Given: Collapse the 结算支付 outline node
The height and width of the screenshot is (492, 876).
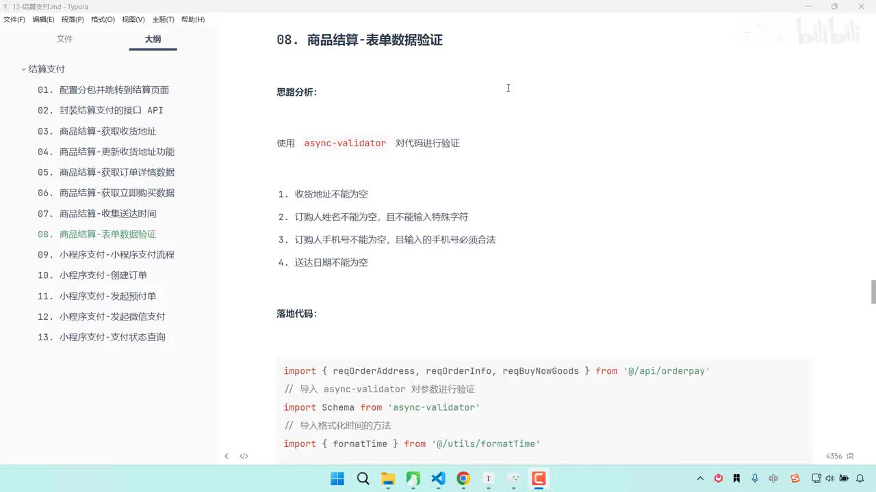Looking at the screenshot, I should pyautogui.click(x=23, y=69).
